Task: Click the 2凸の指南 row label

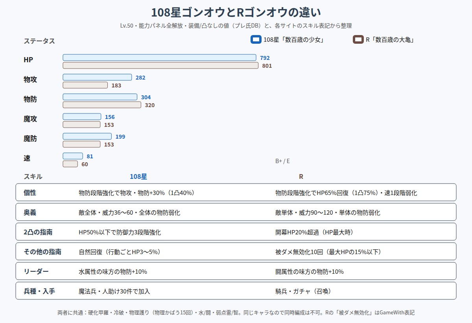Action: 38,232
